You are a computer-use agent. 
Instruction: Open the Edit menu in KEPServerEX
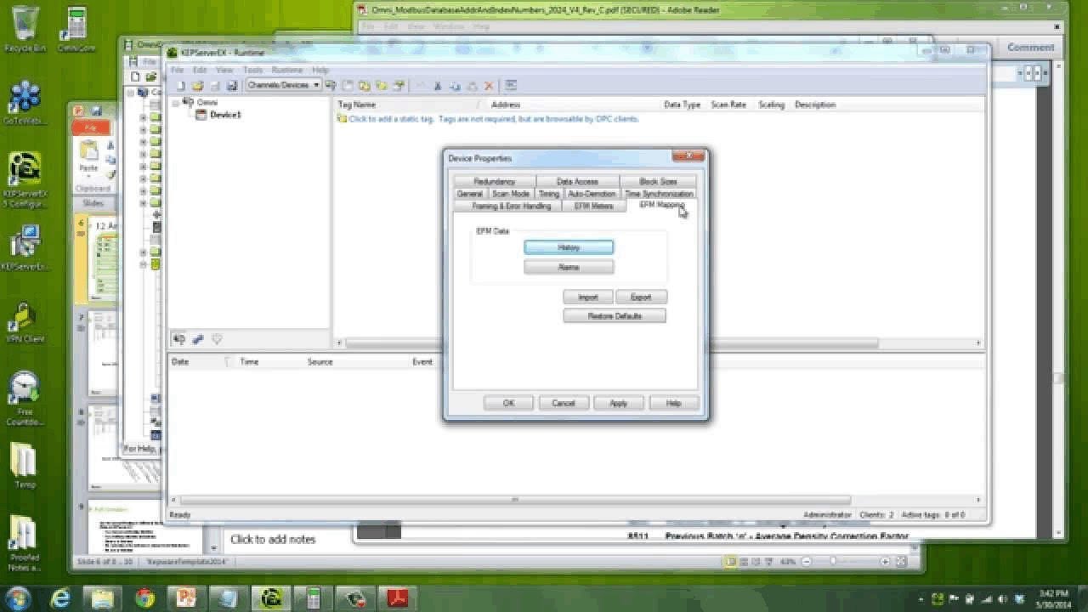pos(200,70)
